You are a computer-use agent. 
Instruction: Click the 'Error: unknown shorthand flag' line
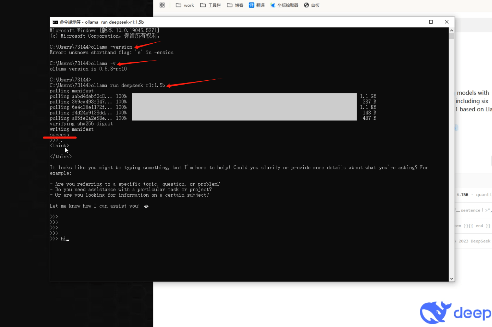point(111,53)
